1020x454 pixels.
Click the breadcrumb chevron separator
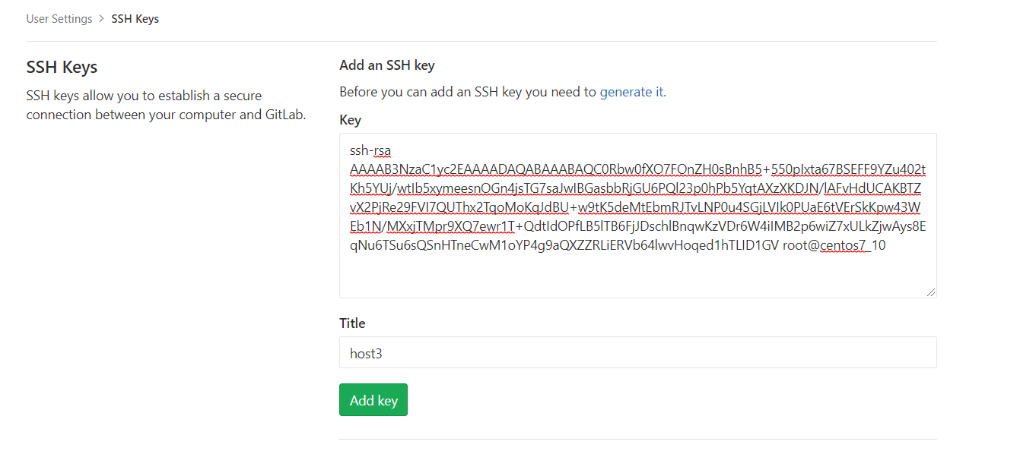[x=102, y=19]
